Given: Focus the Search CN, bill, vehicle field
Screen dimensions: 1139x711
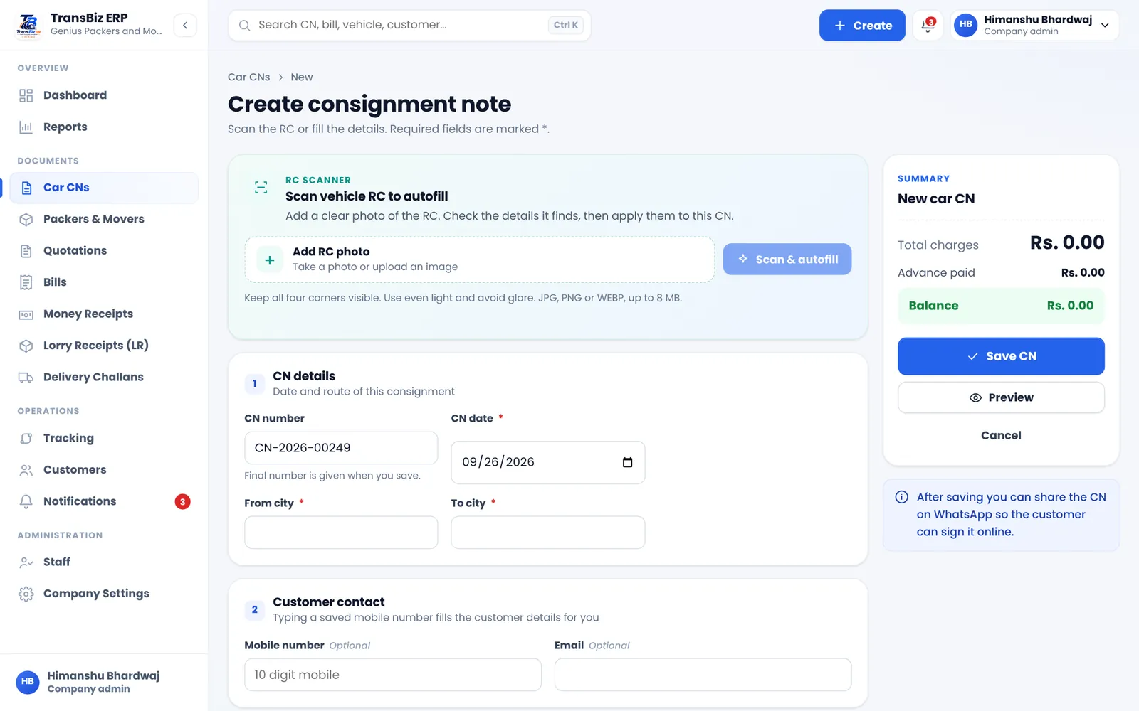Looking at the screenshot, I should tap(409, 25).
